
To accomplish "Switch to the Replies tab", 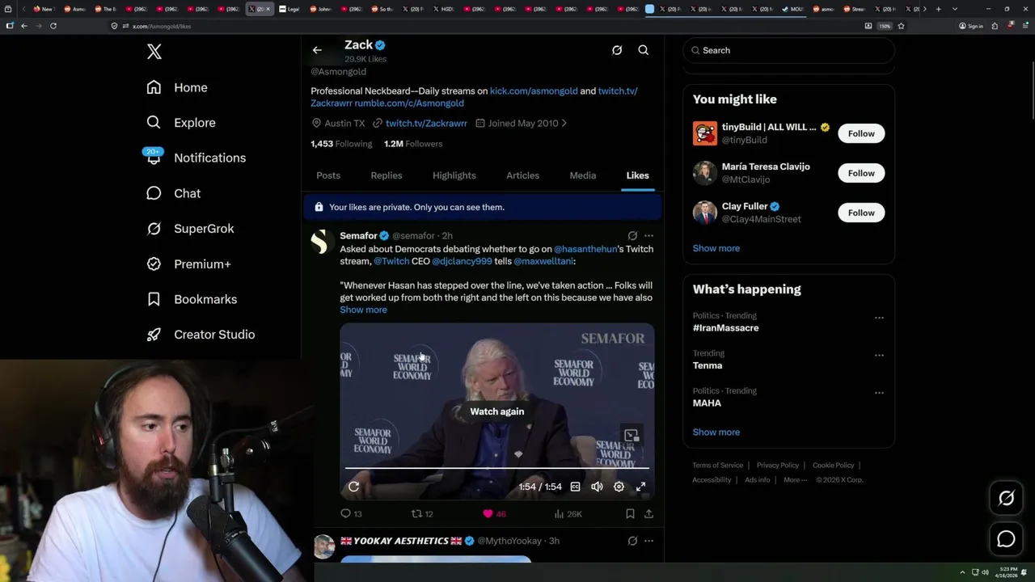I will 387,175.
